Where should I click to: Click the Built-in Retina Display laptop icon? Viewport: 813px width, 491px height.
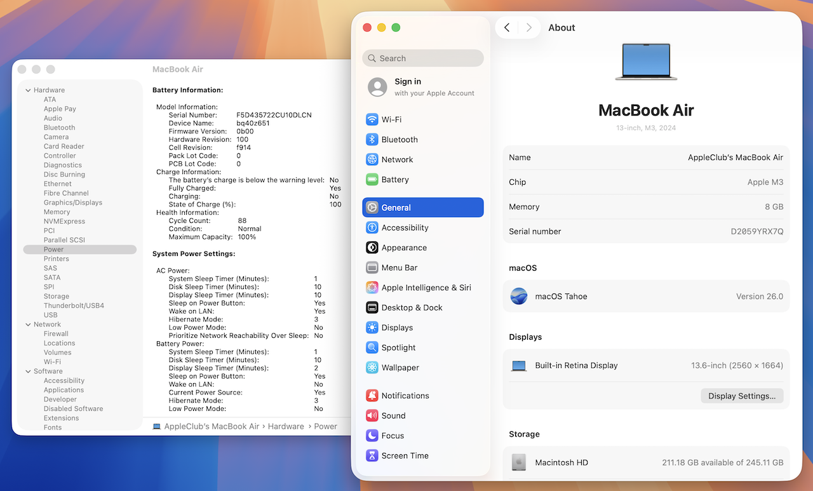coord(519,366)
